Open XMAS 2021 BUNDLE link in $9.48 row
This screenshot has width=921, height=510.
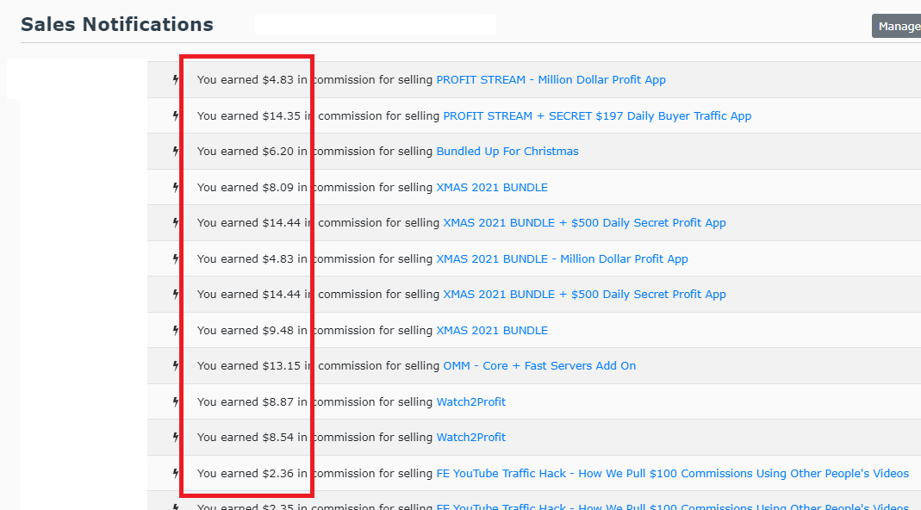[x=492, y=330]
